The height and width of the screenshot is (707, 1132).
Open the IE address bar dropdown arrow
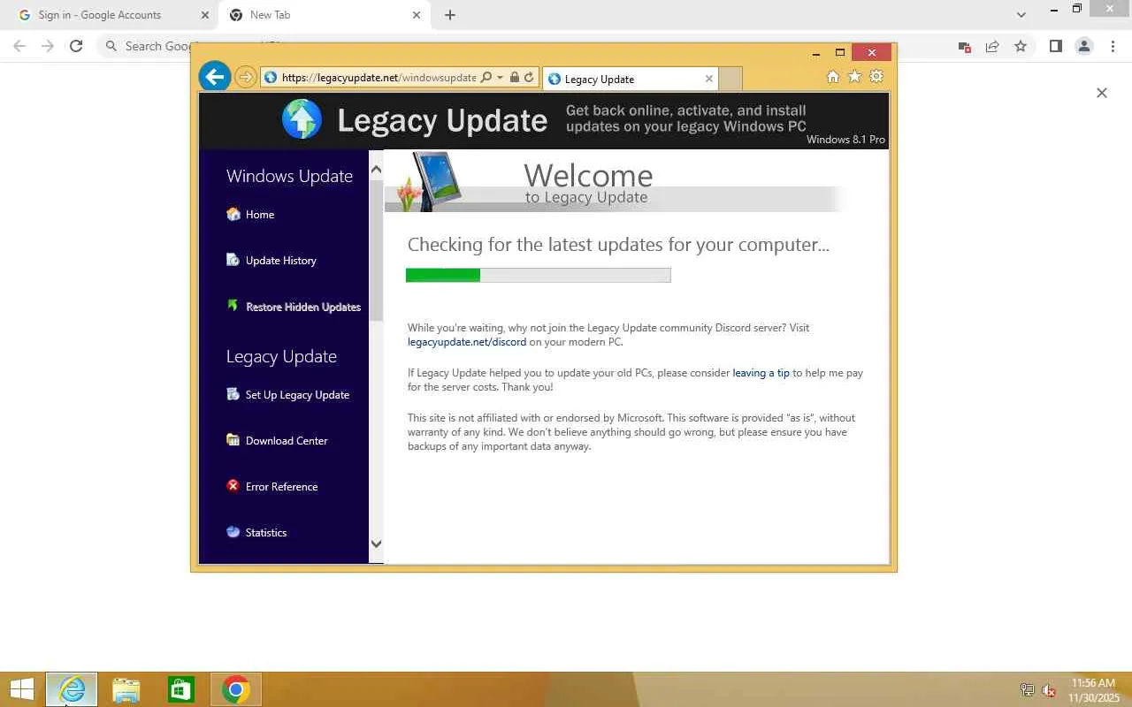point(500,78)
